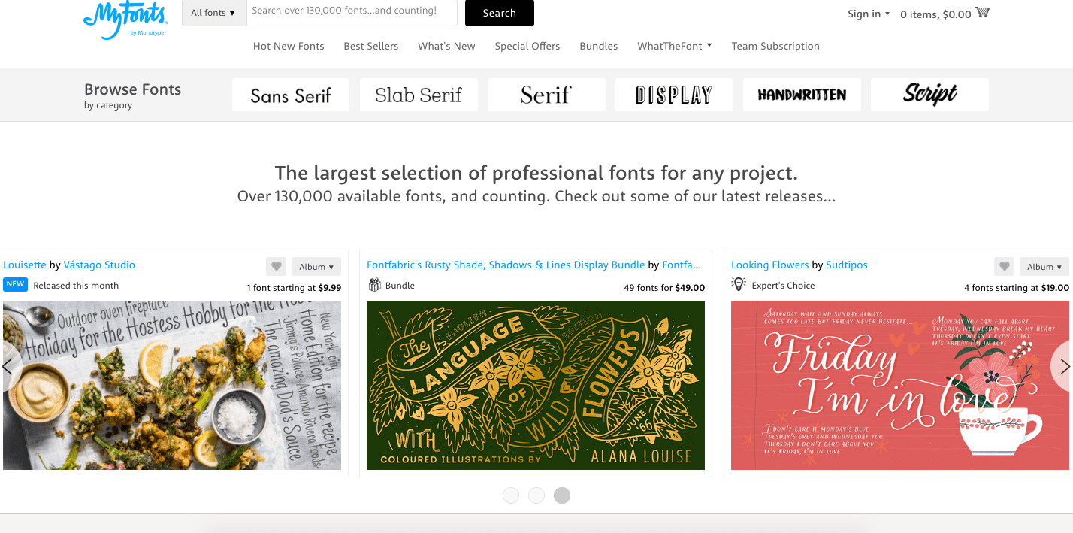This screenshot has height=533, width=1073.
Task: Open the All fonts search filter dropdown
Action: 214,13
